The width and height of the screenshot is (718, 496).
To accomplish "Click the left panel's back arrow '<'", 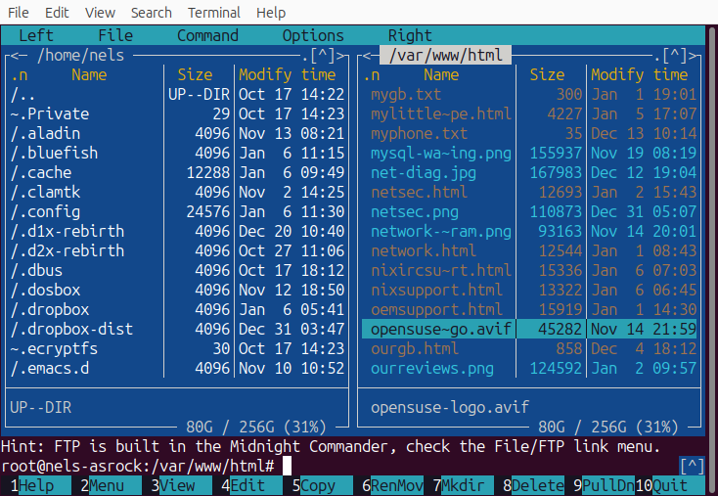I will 16,56.
